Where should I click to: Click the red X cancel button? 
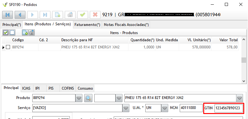point(95,15)
